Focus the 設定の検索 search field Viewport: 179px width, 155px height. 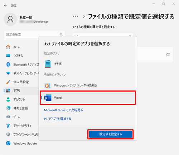point(34,35)
